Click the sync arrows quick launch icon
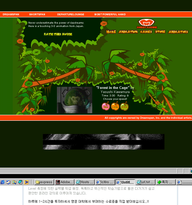 (x=8, y=182)
